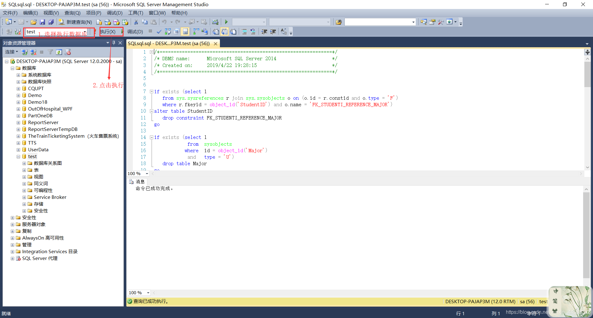The image size is (593, 318).
Task: Click the Properties Window icon
Action: click(432, 22)
